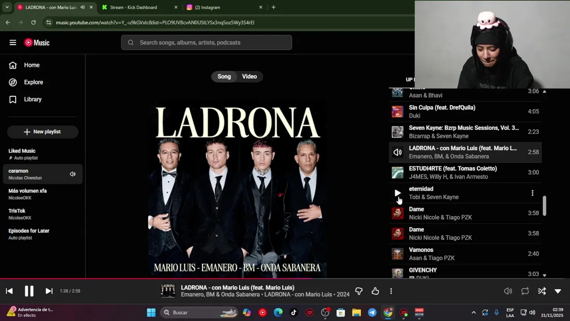
Task: Click the YouTube Music logo
Action: coord(37,43)
